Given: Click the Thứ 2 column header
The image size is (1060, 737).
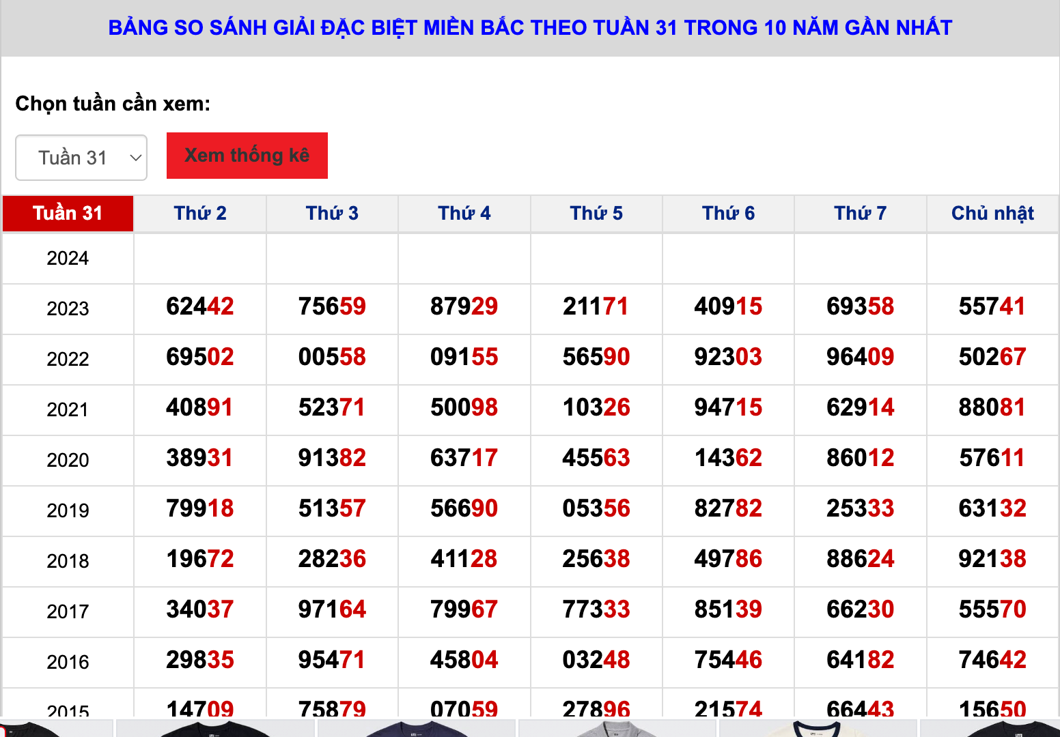Looking at the screenshot, I should click(200, 214).
